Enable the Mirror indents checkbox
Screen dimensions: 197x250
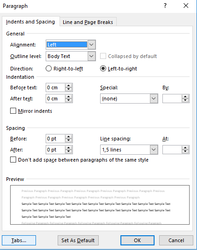[x=13, y=111]
